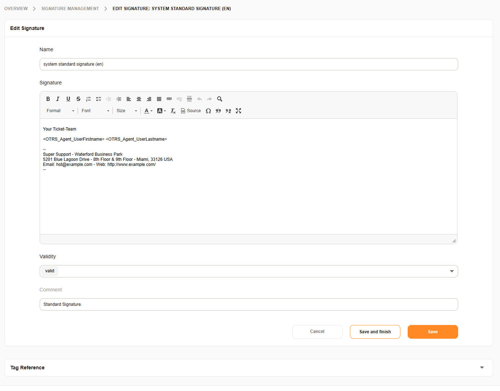Navigate to Overview breadcrumb
500x391 pixels.
tap(16, 9)
